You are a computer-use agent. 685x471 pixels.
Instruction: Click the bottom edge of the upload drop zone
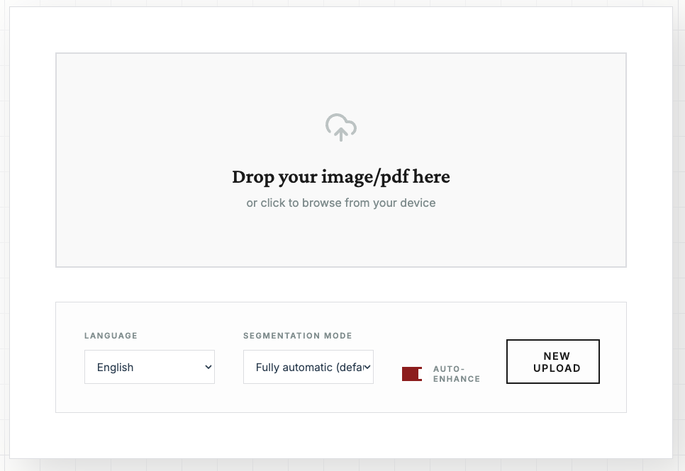[x=341, y=266]
